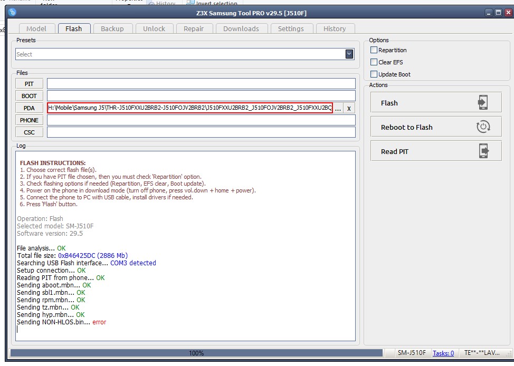Open the Repair tab

point(194,28)
